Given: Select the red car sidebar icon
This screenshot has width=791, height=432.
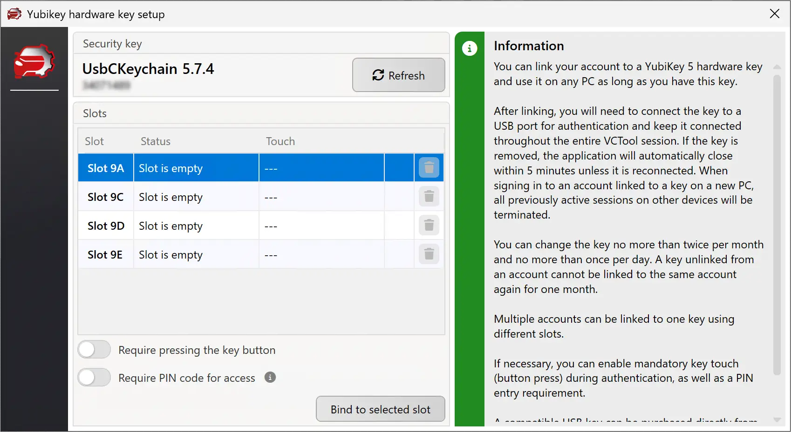Looking at the screenshot, I should [34, 62].
